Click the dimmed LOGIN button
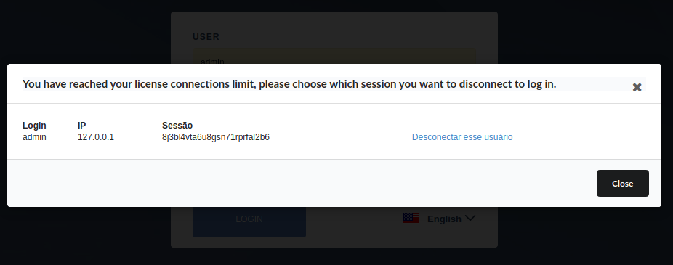 pyautogui.click(x=249, y=221)
